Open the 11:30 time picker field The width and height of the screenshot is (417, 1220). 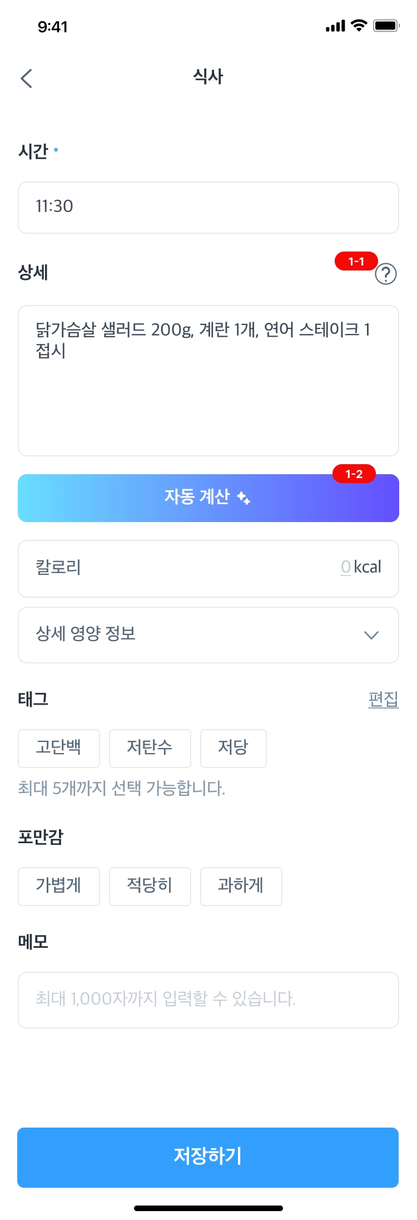(209, 207)
